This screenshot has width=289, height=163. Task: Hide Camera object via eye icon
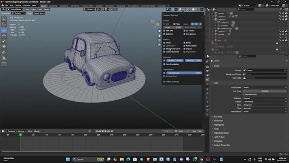point(283,13)
